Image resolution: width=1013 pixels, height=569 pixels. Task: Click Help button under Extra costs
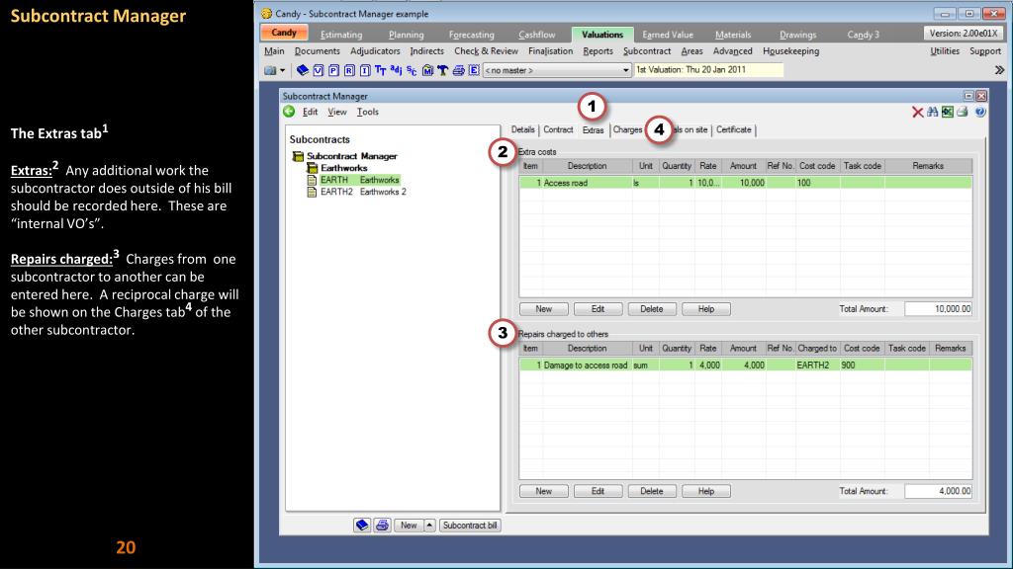pyautogui.click(x=706, y=309)
